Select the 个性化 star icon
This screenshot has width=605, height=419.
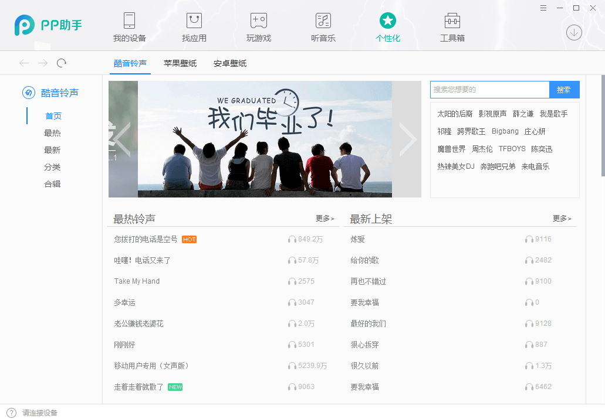click(x=388, y=21)
